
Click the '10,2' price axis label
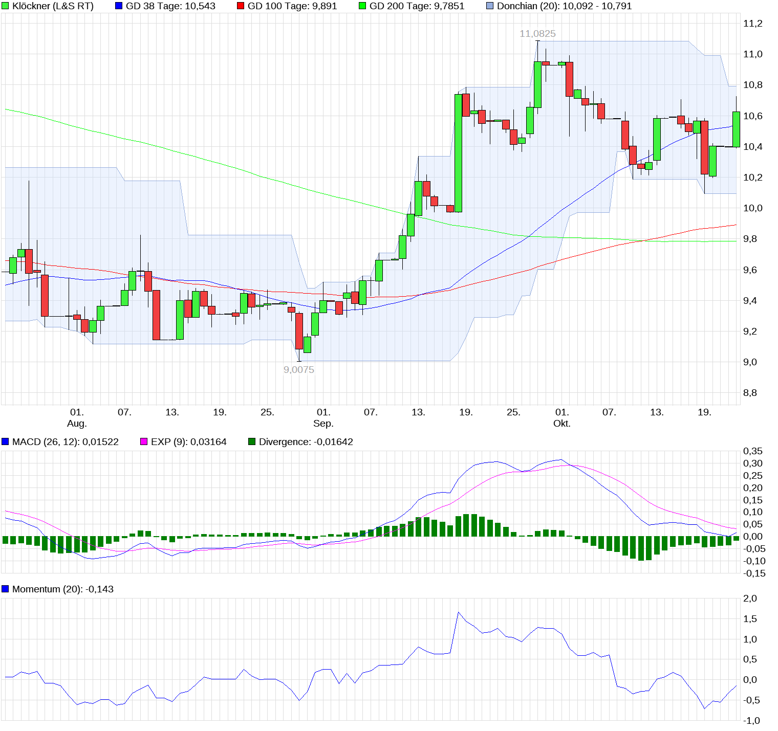pyautogui.click(x=752, y=178)
